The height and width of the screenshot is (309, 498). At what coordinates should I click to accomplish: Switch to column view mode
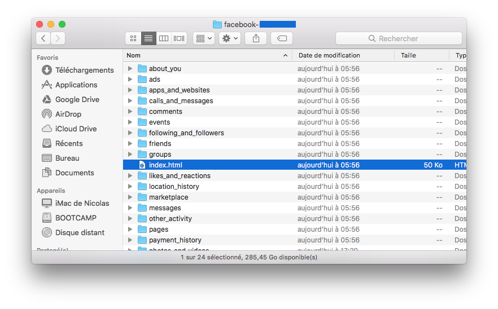coord(164,38)
